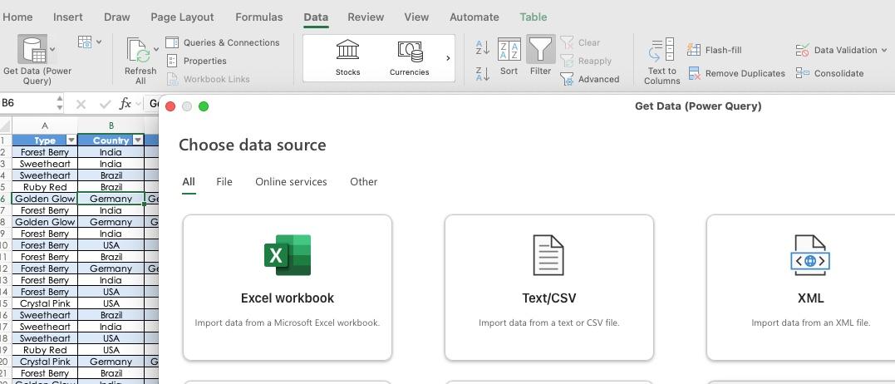Cancel the formula entry (X icon)
The width and height of the screenshot is (895, 384).
point(81,104)
